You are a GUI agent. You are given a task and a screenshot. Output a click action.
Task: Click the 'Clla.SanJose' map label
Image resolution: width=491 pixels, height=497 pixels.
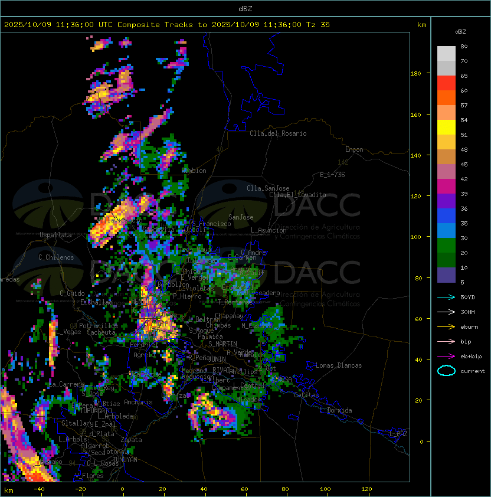coord(268,188)
